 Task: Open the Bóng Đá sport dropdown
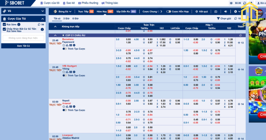point(62,11)
